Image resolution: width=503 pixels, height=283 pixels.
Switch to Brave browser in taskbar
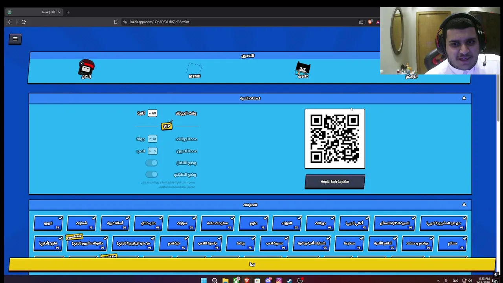(x=246, y=280)
